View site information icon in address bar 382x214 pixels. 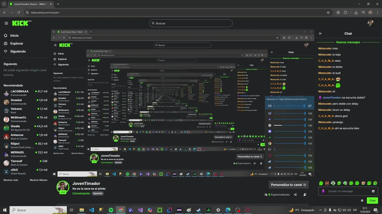click(x=27, y=12)
